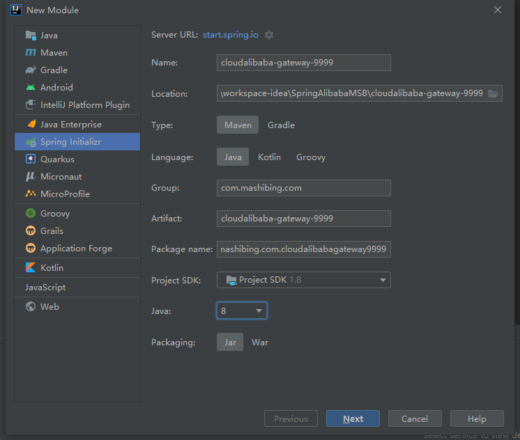520x440 pixels.
Task: Choose the Gradle elephant icon in sidebar
Action: coord(31,70)
